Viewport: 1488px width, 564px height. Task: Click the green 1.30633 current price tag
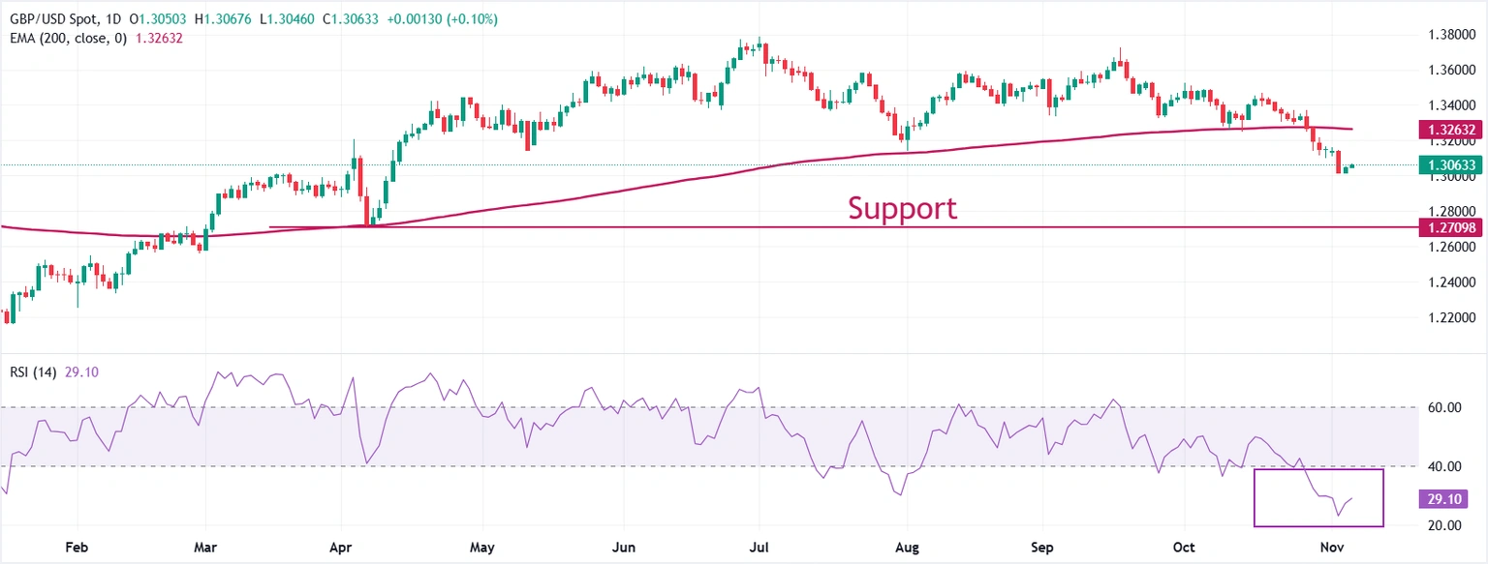[x=1449, y=164]
